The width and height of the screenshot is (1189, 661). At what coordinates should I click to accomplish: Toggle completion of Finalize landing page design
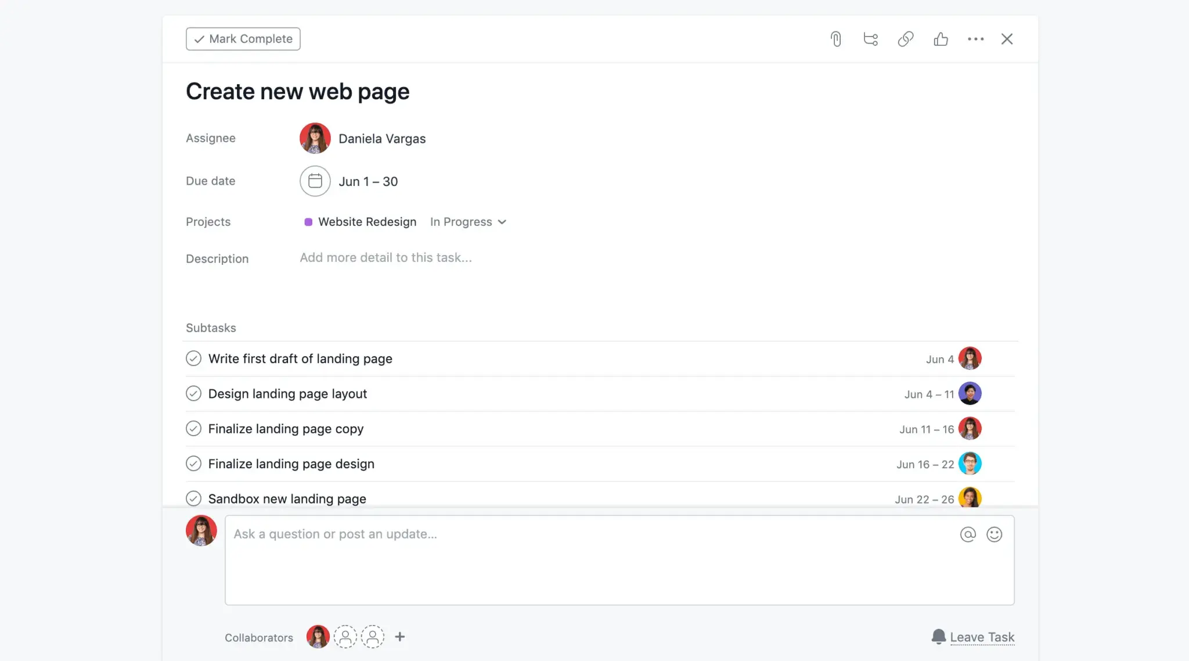pos(193,463)
